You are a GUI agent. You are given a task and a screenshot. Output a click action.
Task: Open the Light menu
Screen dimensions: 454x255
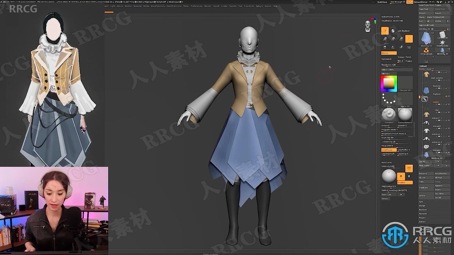point(113,6)
